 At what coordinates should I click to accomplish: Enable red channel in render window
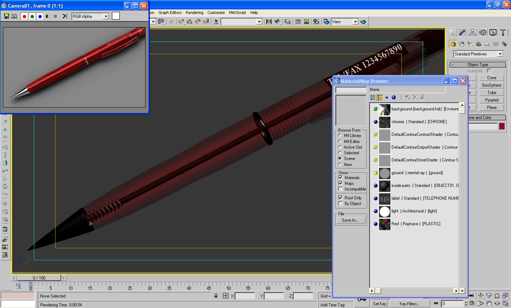pyautogui.click(x=25, y=16)
